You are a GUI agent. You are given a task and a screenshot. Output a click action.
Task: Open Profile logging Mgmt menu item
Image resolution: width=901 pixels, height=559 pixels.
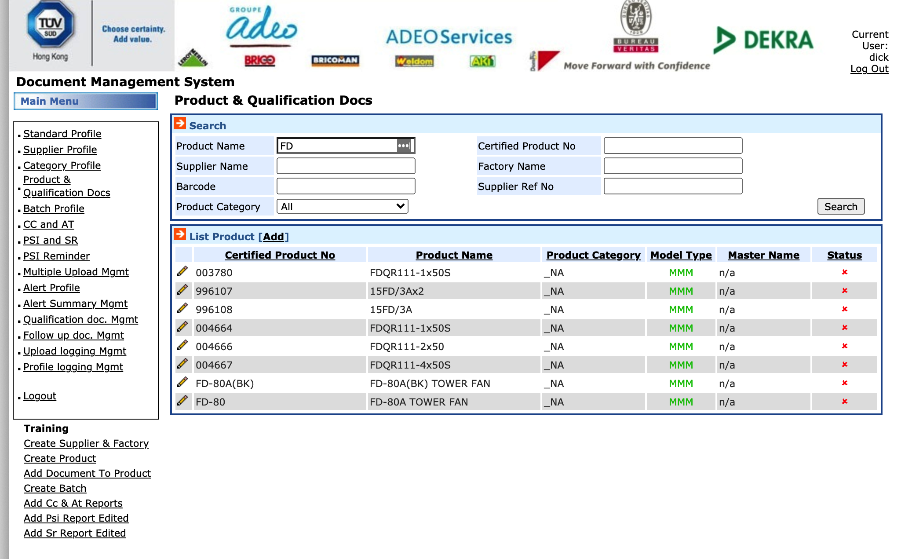coord(73,367)
